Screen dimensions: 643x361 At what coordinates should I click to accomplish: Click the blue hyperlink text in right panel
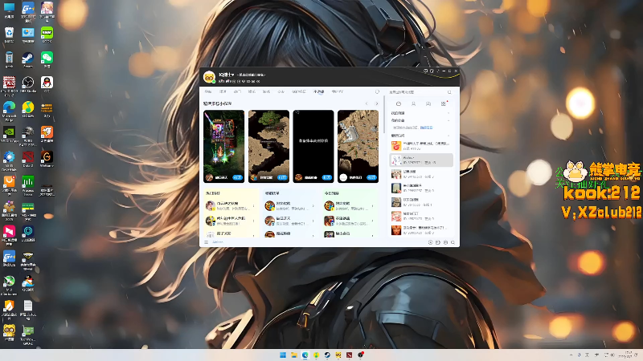click(x=426, y=128)
